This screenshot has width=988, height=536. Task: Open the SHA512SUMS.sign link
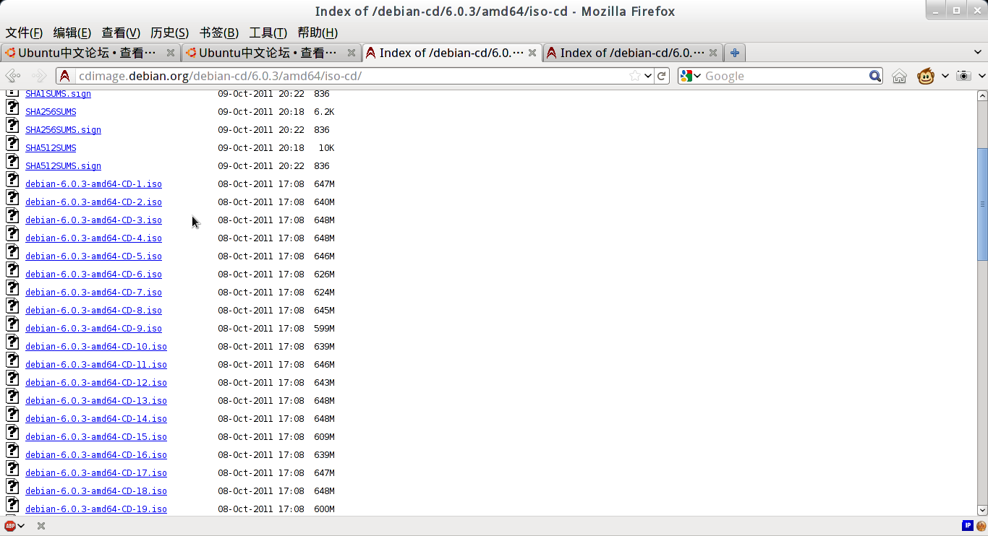pos(63,166)
